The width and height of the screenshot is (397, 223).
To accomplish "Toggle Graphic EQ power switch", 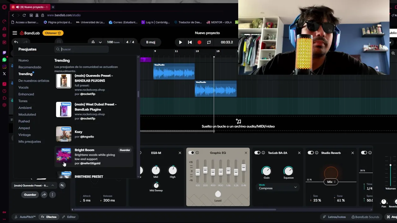I will pyautogui.click(x=191, y=153).
